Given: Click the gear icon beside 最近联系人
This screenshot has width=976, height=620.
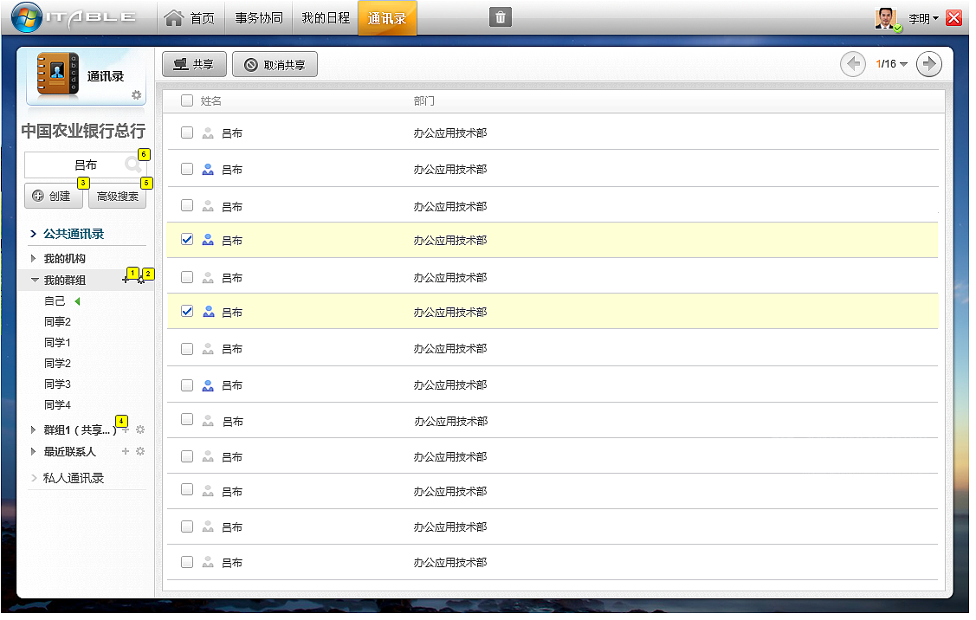Looking at the screenshot, I should pyautogui.click(x=140, y=451).
